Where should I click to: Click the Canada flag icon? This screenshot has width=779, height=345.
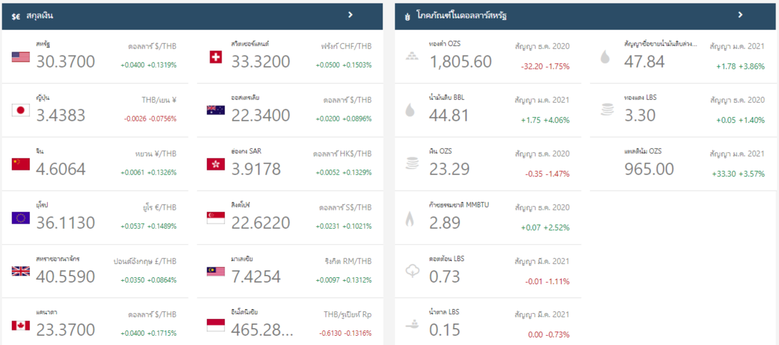coord(20,325)
